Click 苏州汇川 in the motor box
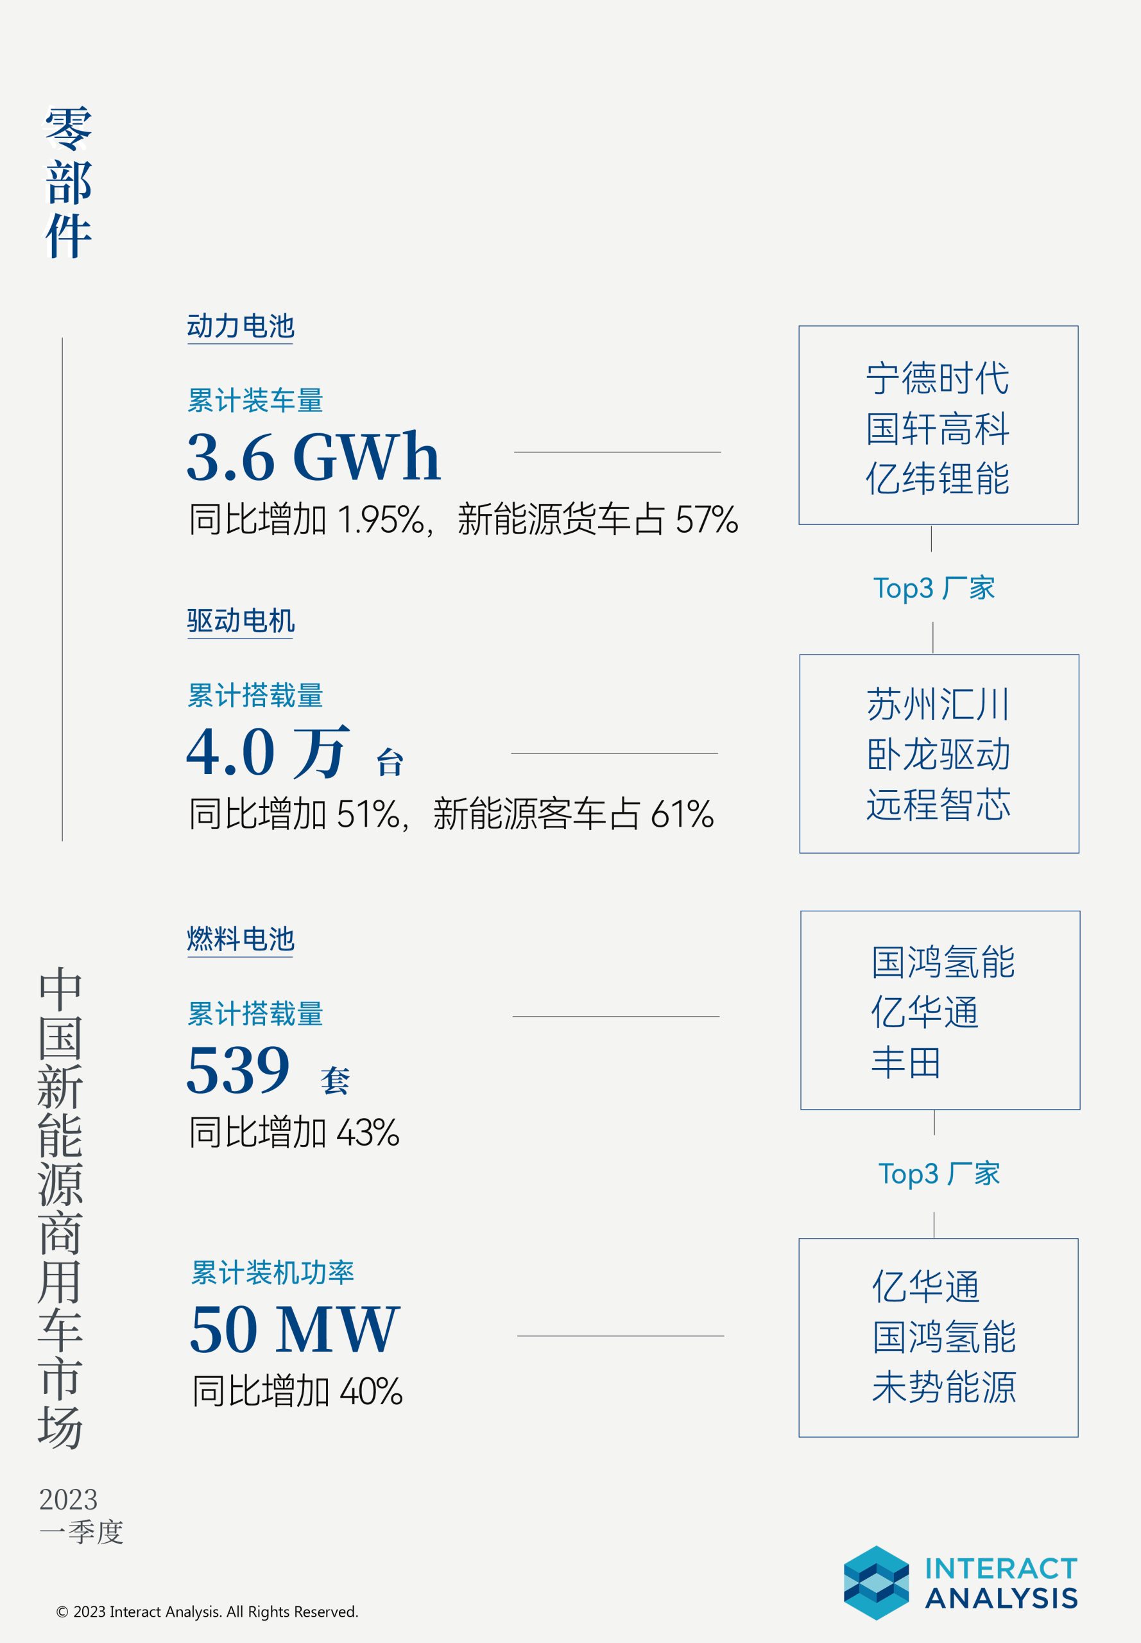Viewport: 1141px width, 1643px height. (x=938, y=705)
